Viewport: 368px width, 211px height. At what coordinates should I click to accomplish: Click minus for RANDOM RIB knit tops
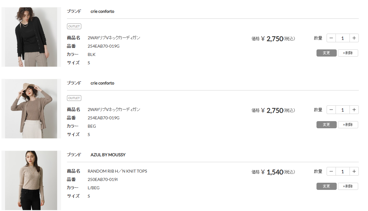tap(331, 171)
